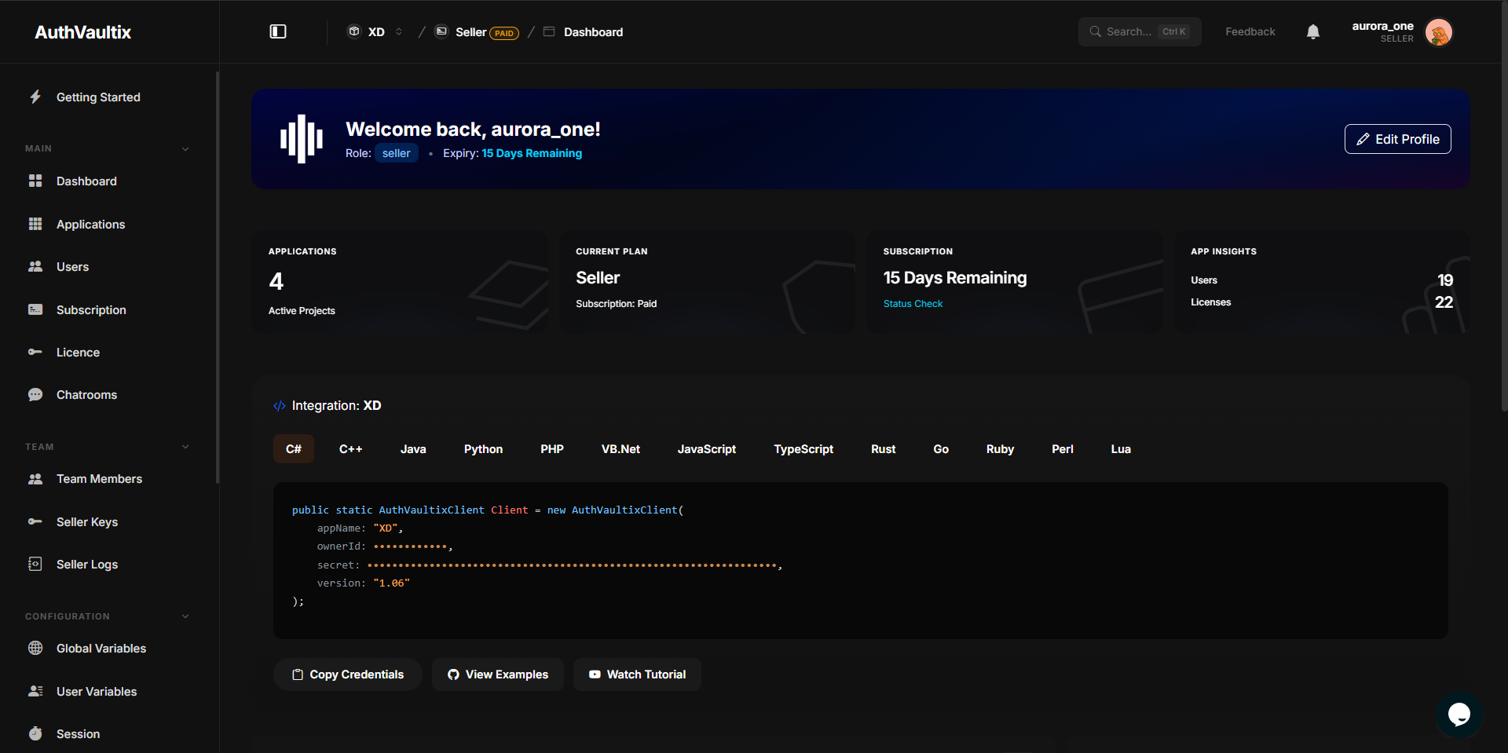Click the Seller Keys key icon
Image resolution: width=1508 pixels, height=753 pixels.
[x=35, y=521]
